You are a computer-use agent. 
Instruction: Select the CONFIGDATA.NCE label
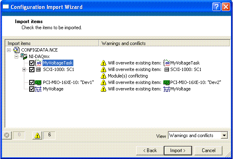pos(40,50)
